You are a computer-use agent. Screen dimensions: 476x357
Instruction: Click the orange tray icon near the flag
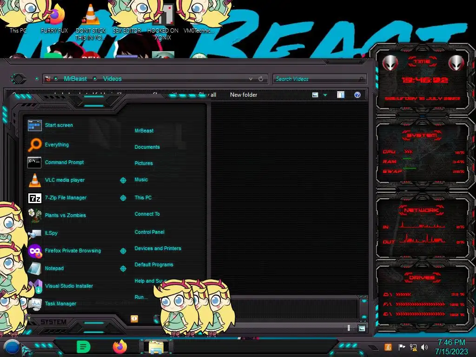[388, 347]
